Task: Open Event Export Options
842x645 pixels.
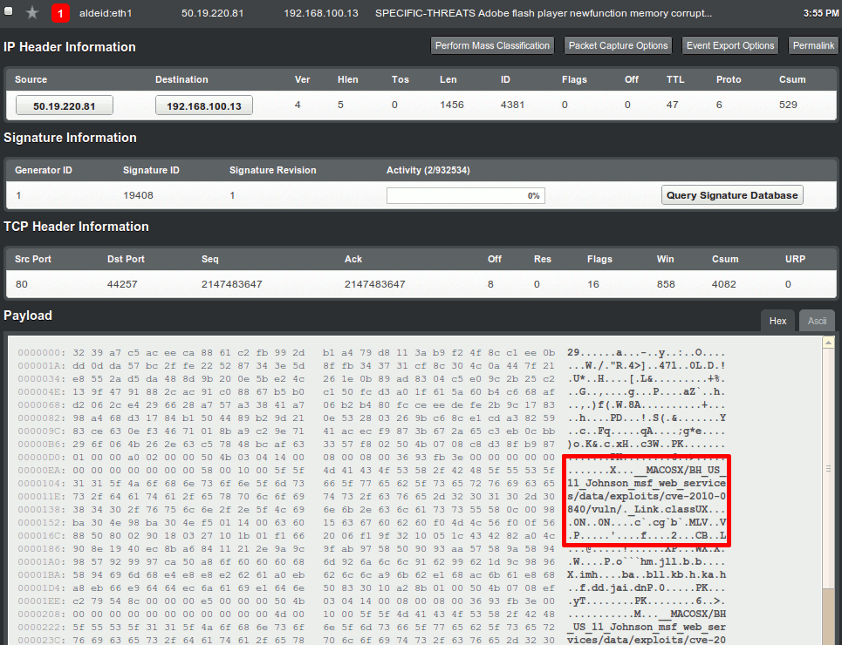Action: click(x=729, y=45)
